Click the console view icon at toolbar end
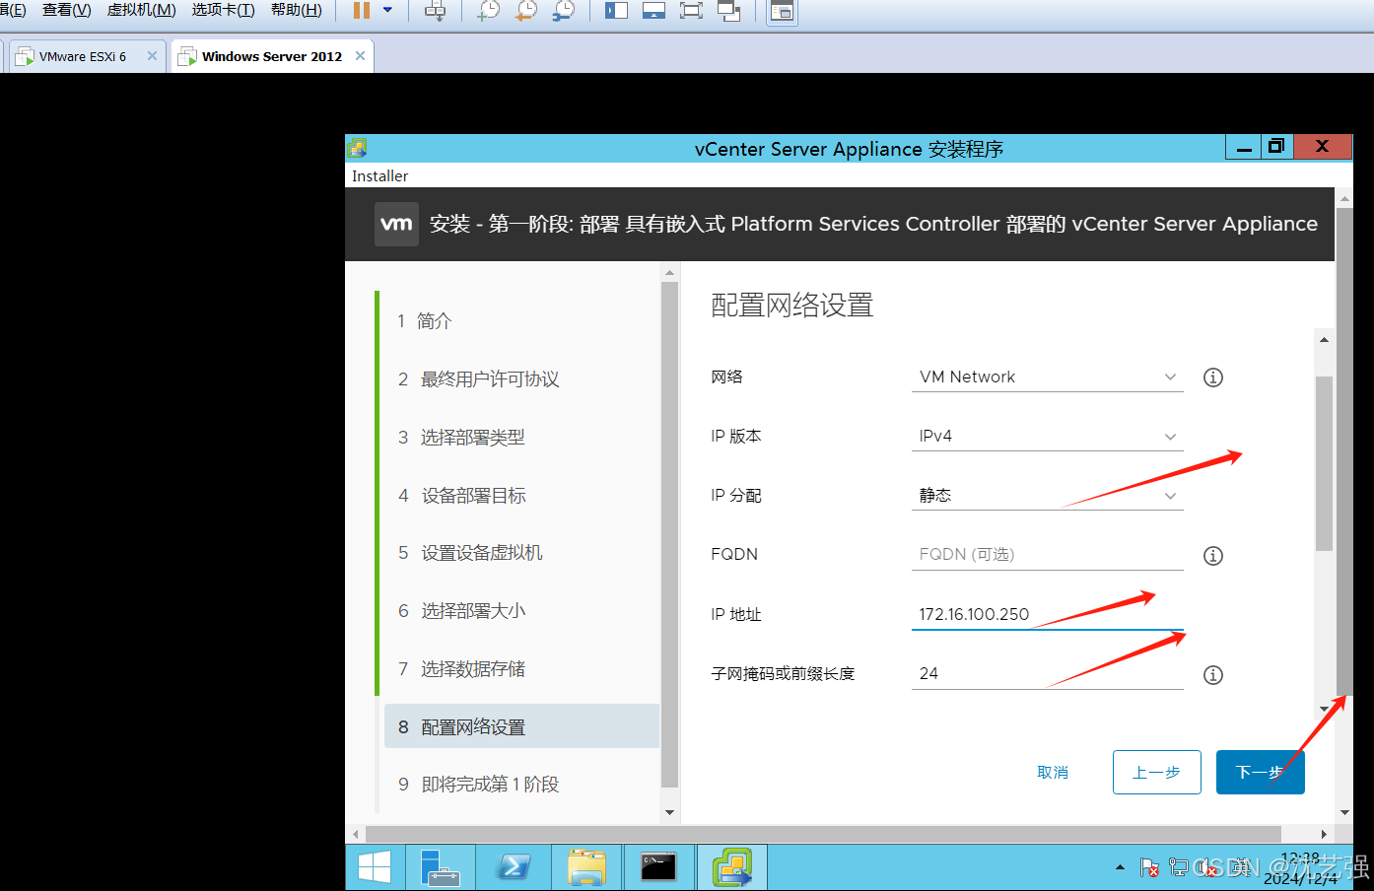This screenshot has height=891, width=1374. [x=782, y=11]
